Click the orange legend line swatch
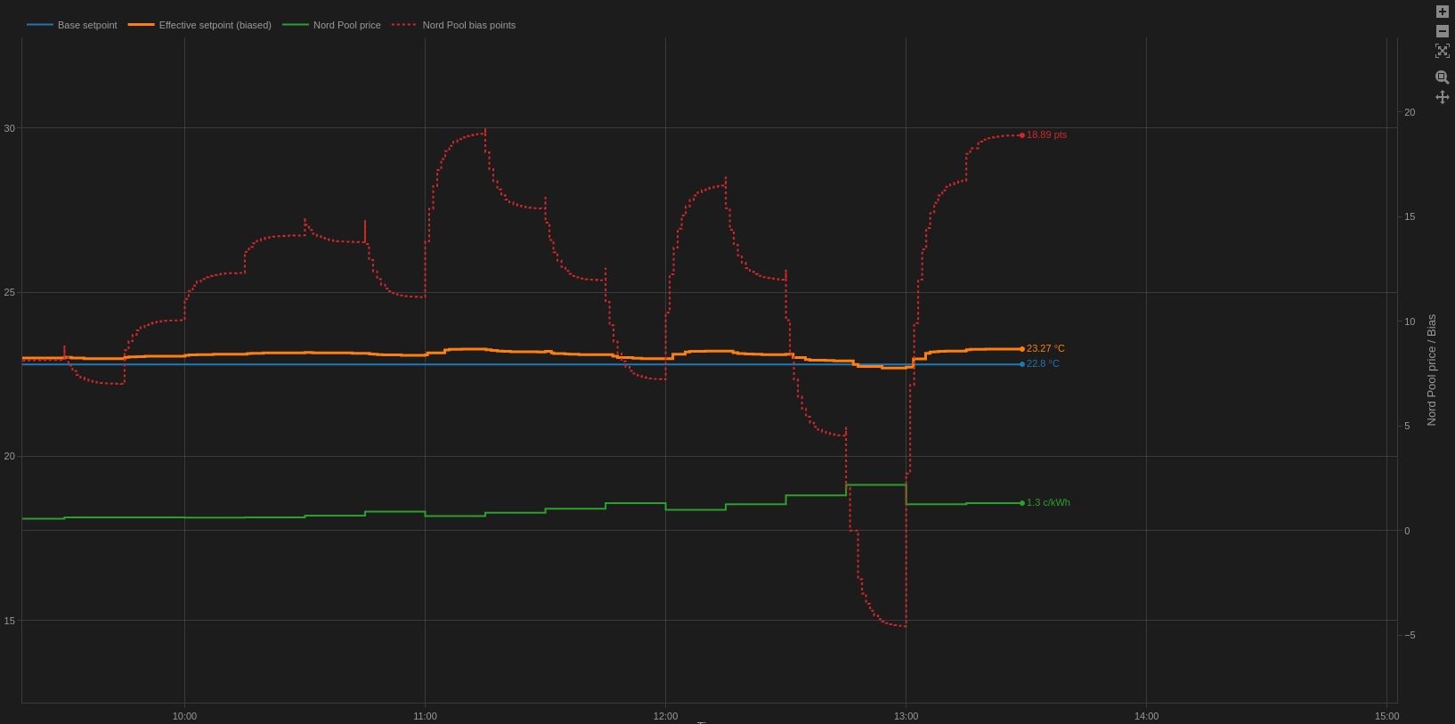Screen dimensions: 1455x724 click(141, 25)
